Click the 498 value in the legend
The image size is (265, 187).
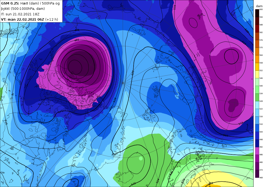[x=261, y=139]
